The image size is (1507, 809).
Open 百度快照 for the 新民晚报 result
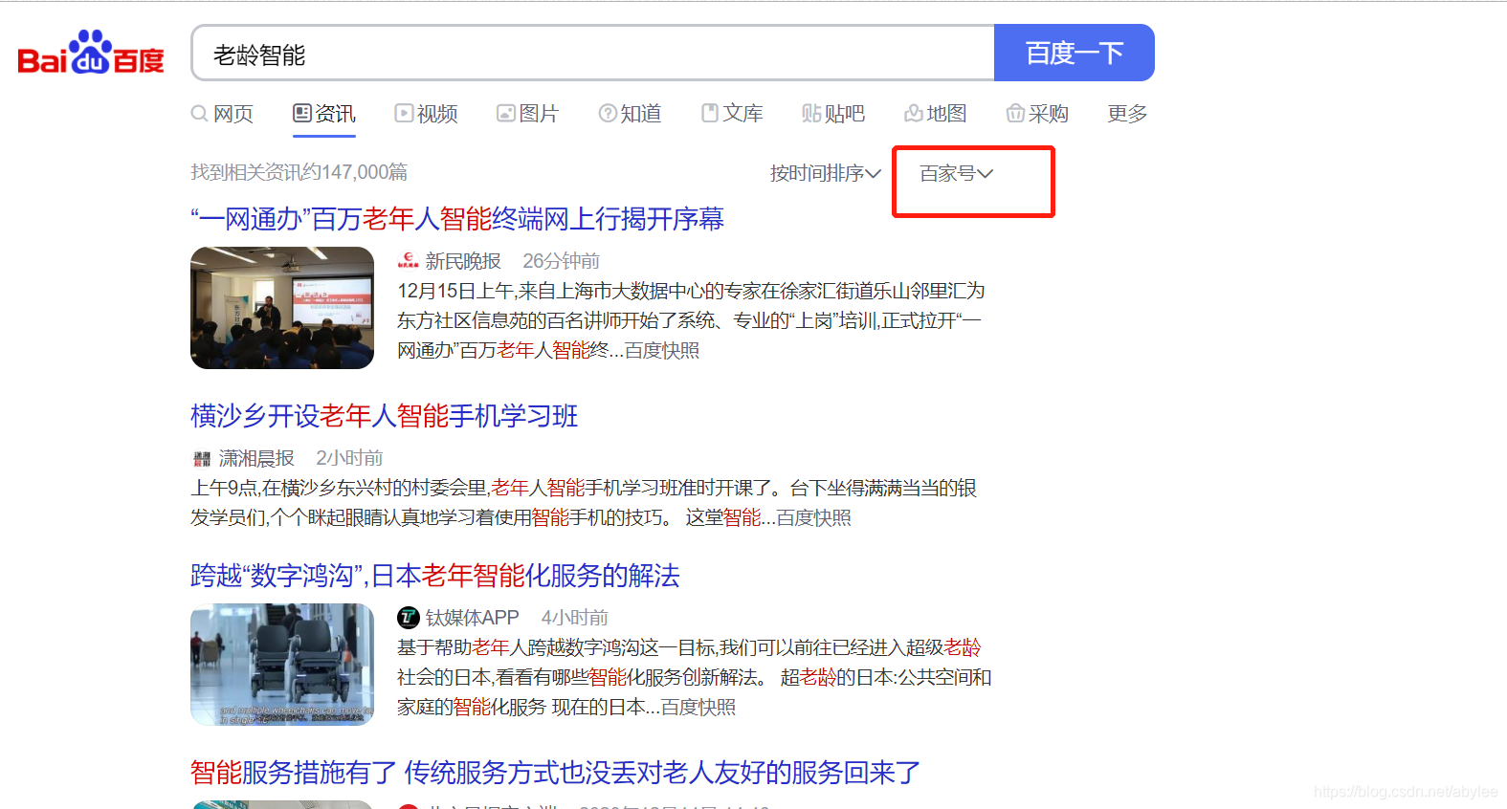[662, 351]
